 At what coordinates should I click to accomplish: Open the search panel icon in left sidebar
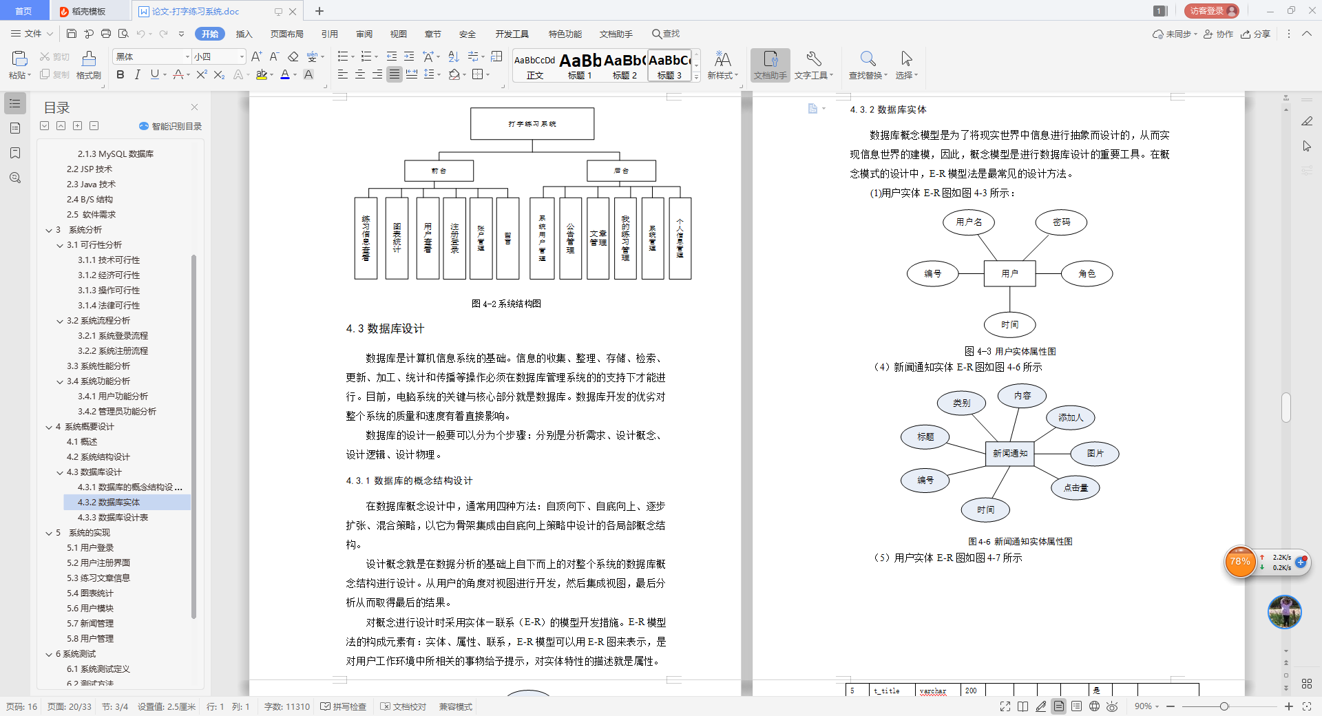point(15,178)
